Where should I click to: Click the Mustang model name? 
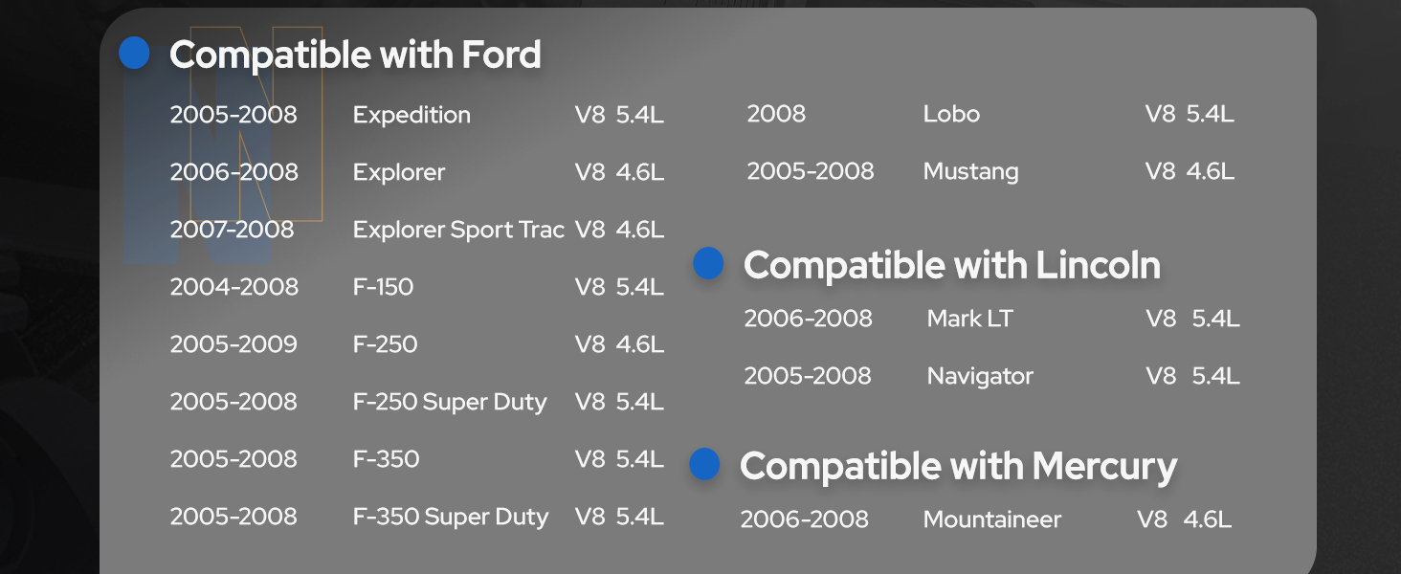(970, 171)
